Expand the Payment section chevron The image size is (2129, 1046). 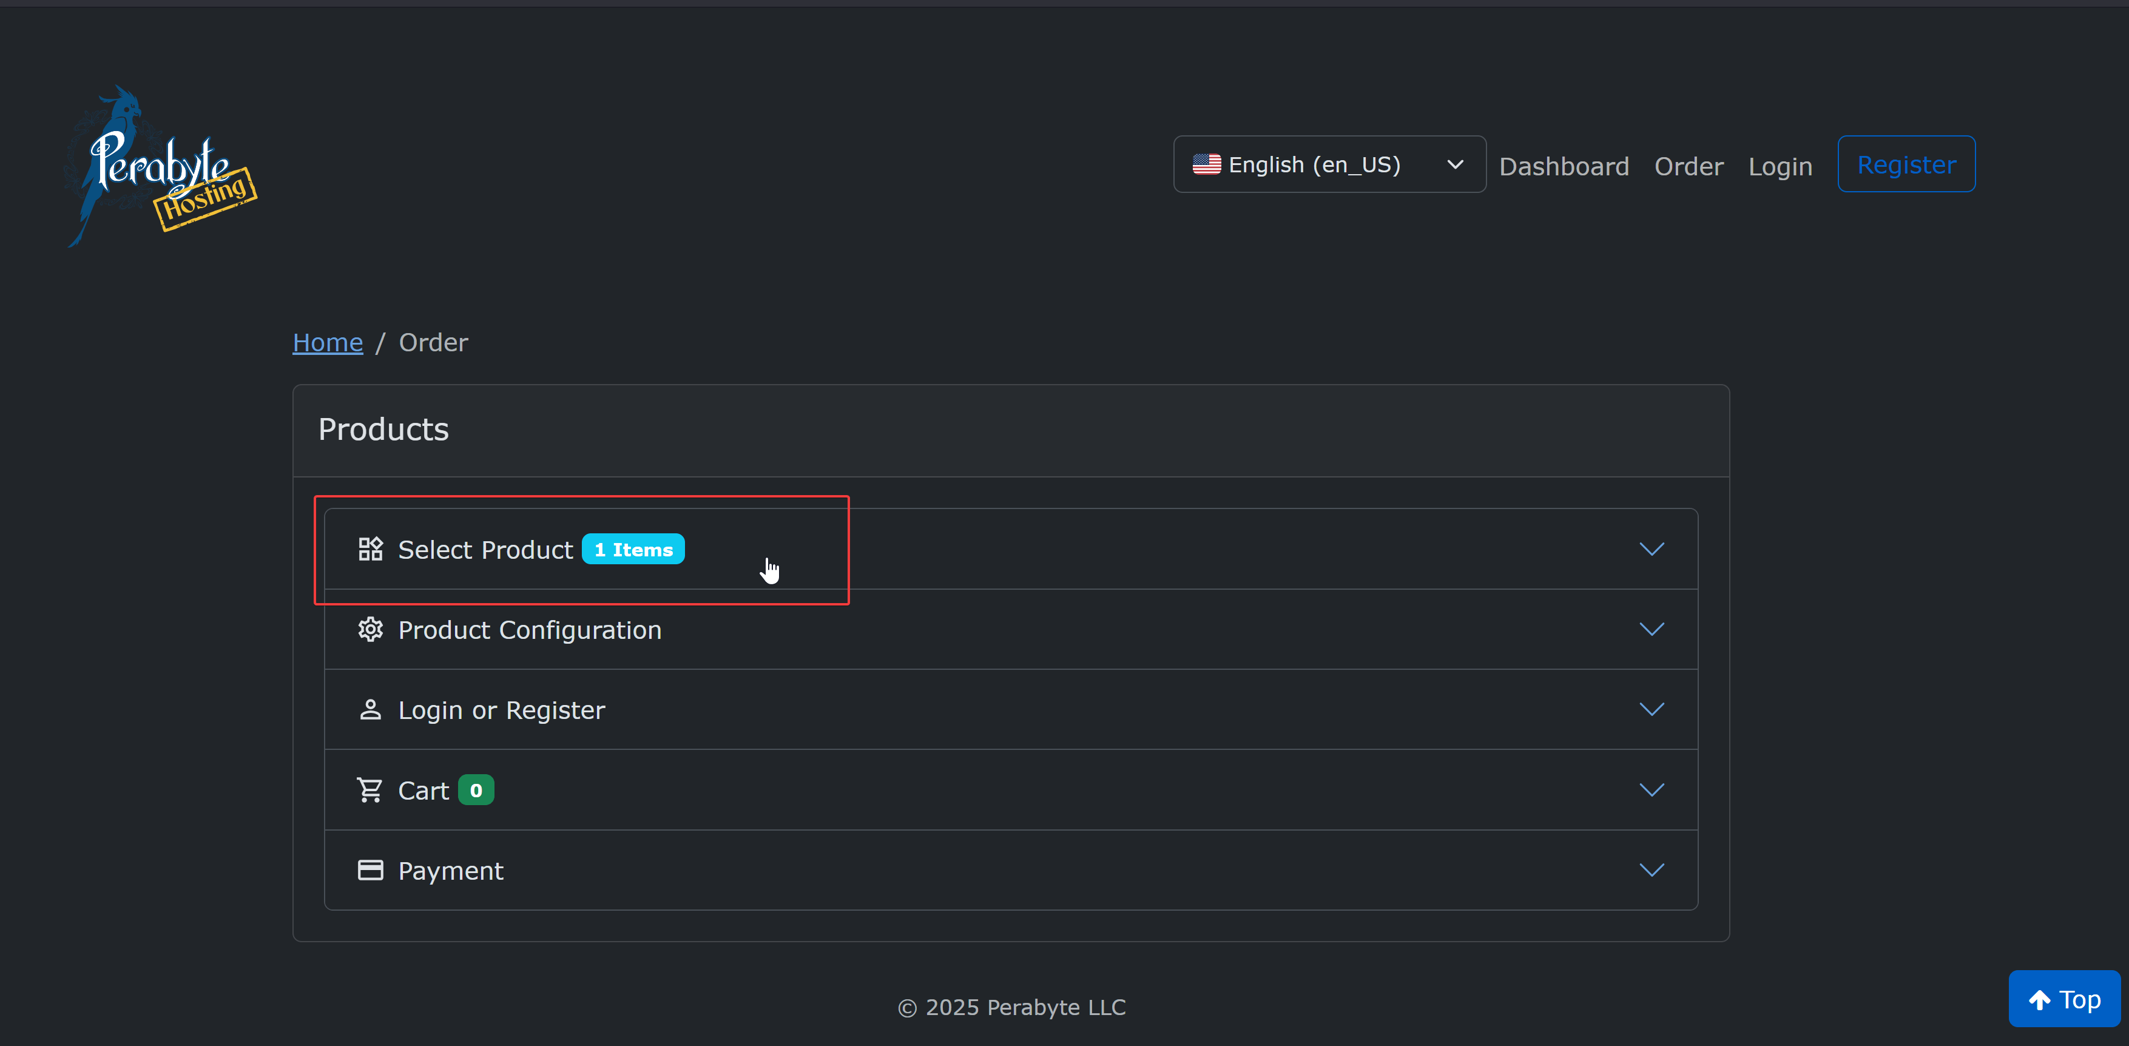pyautogui.click(x=1652, y=870)
